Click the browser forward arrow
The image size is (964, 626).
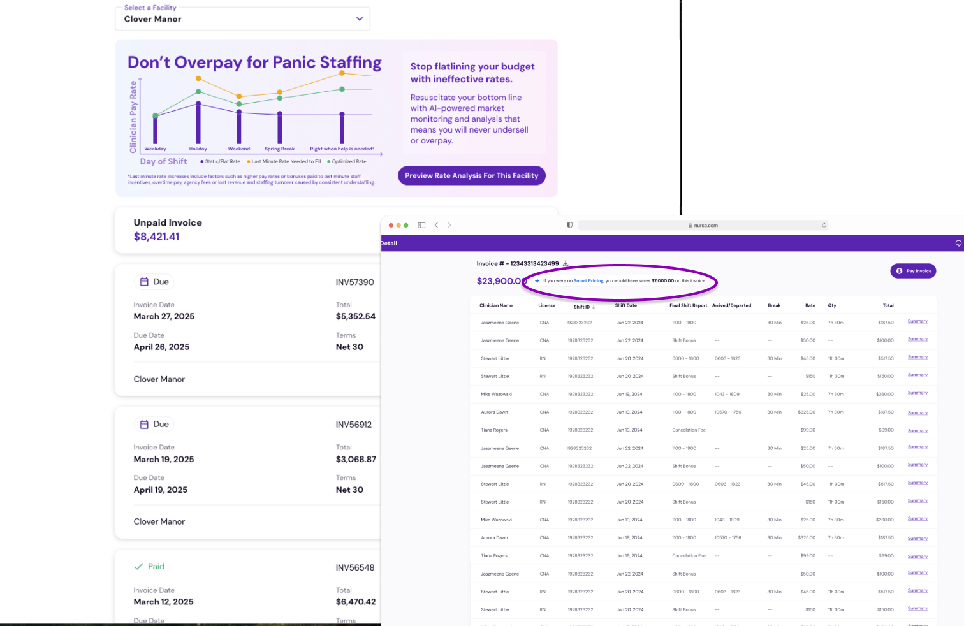pos(449,225)
